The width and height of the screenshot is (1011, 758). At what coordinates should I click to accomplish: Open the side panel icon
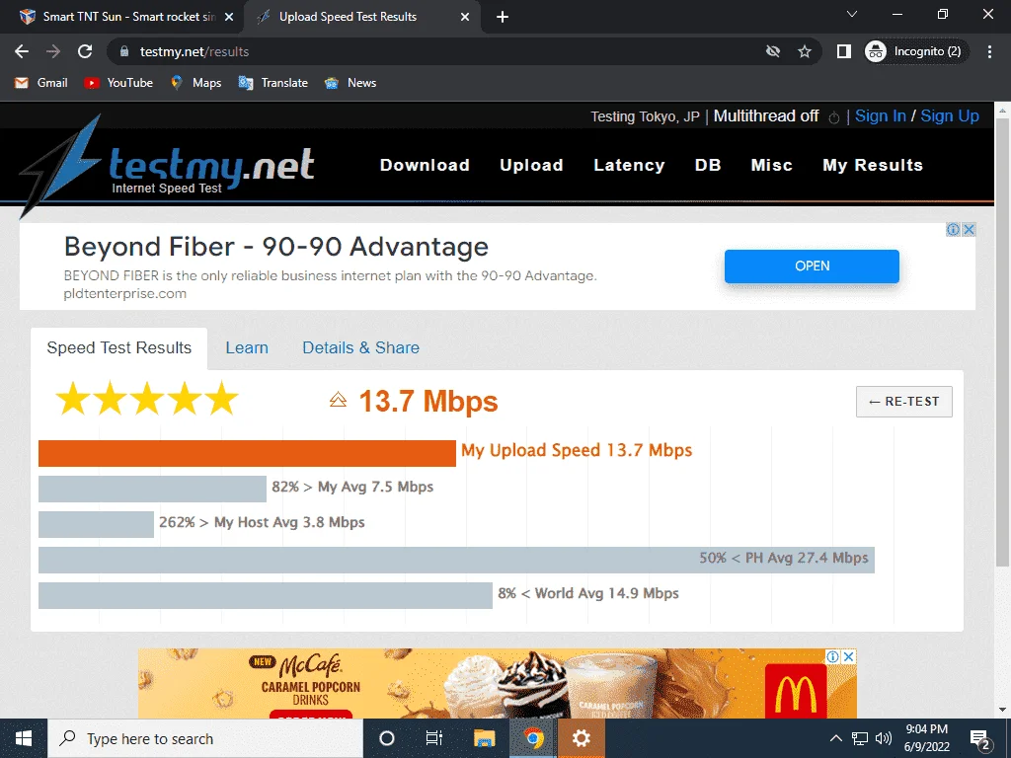pos(843,51)
